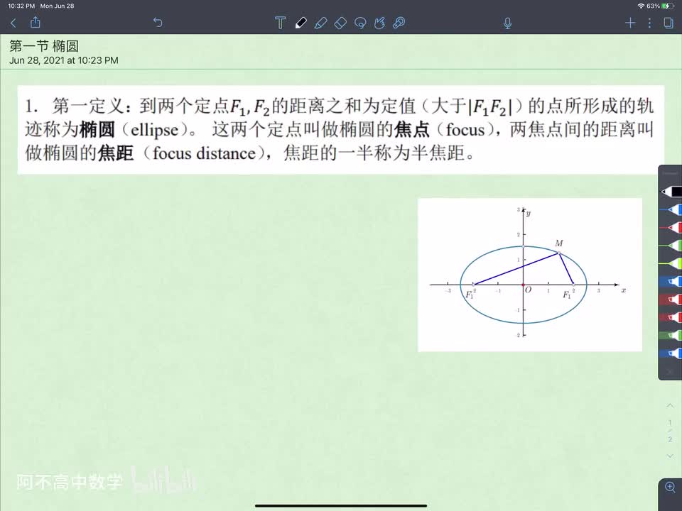Select the Text tool
Image resolution: width=682 pixels, height=511 pixels.
tap(281, 23)
